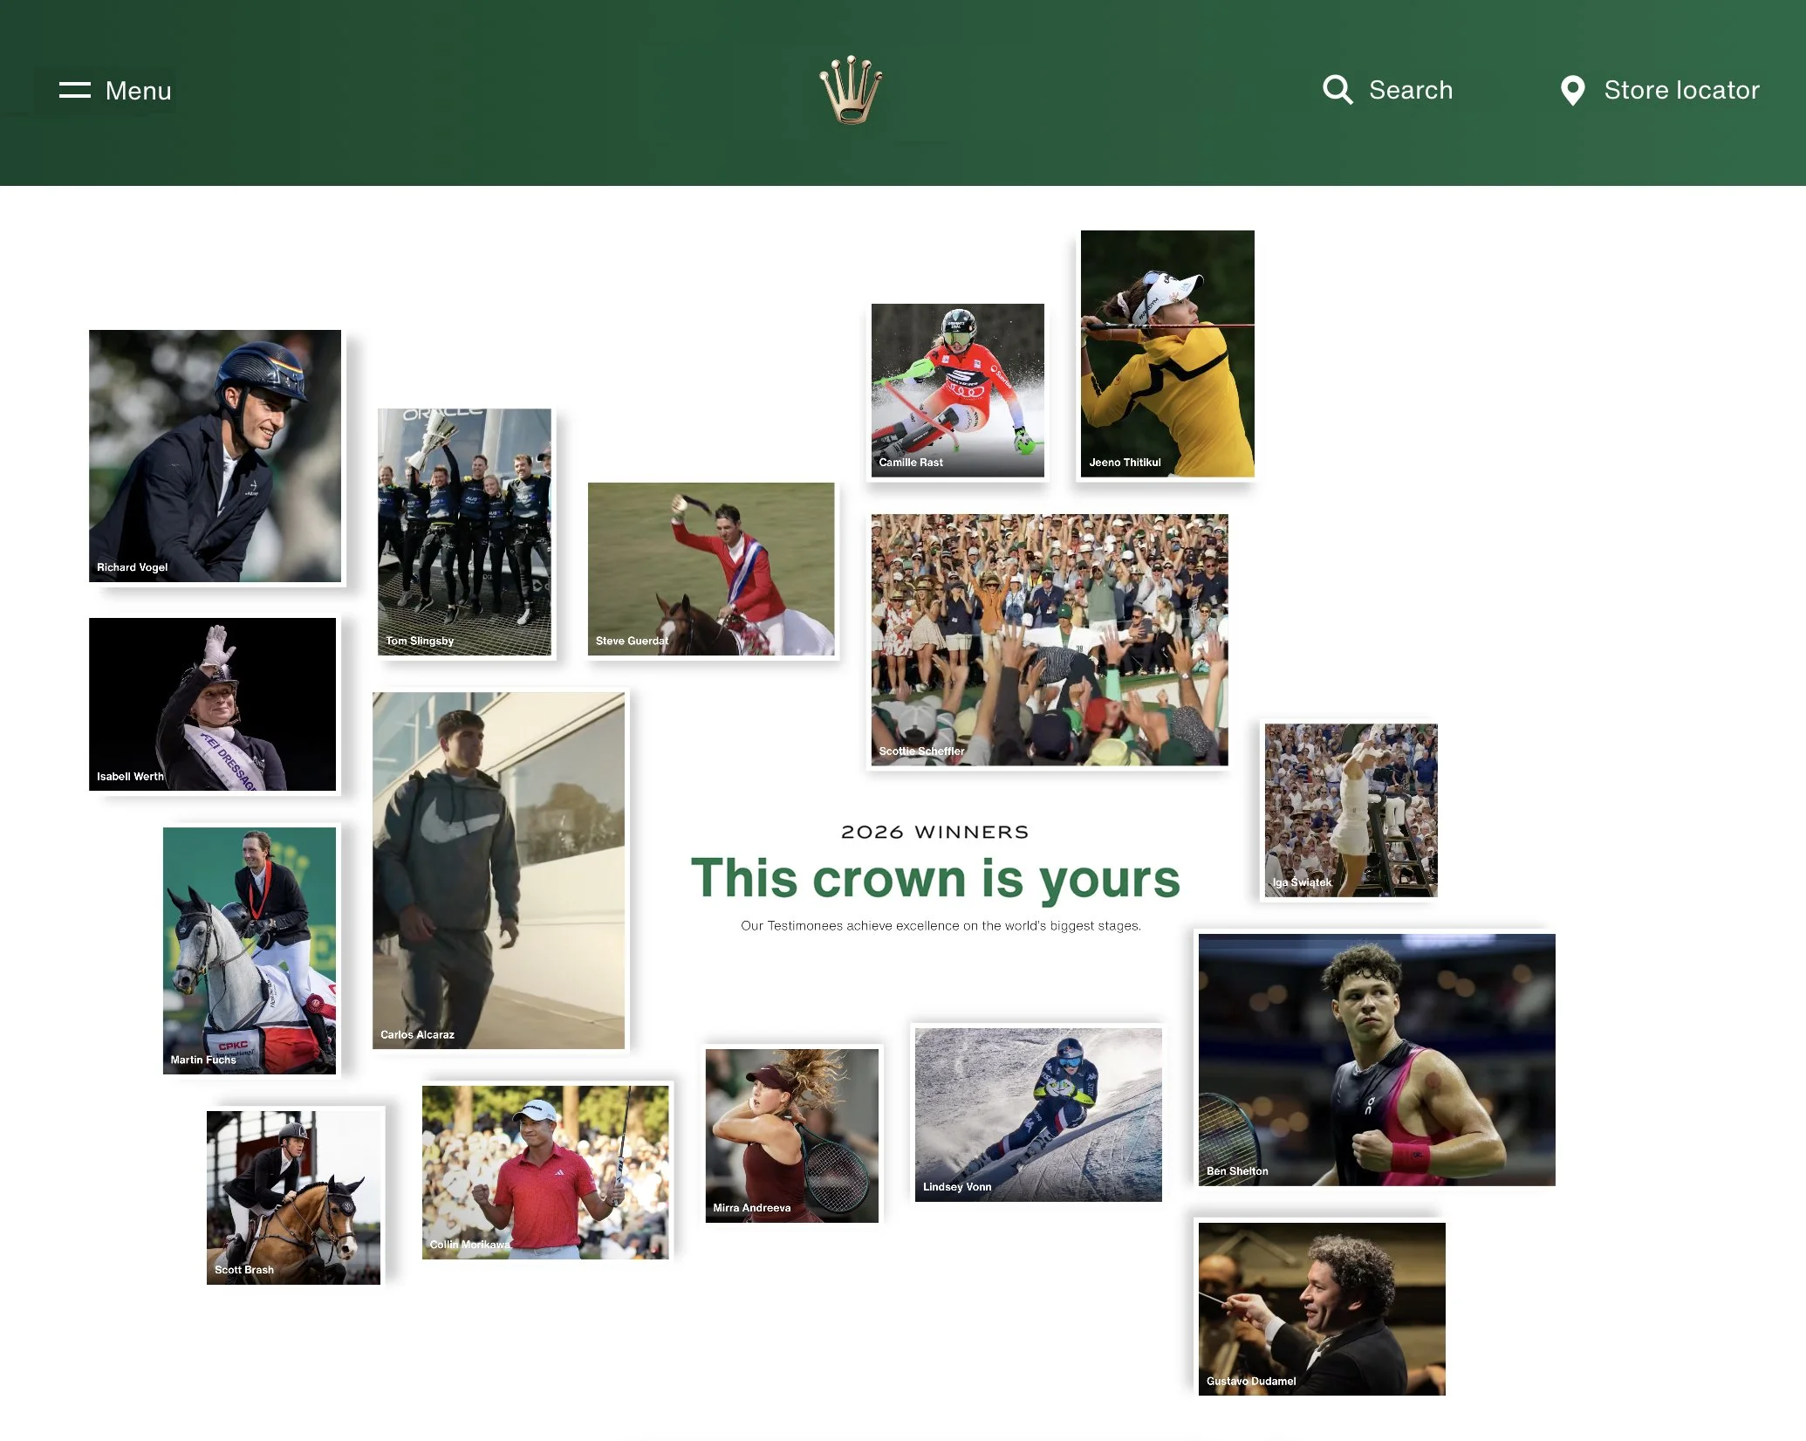The image size is (1806, 1441).
Task: Click the Rolex crown logo
Action: [851, 90]
